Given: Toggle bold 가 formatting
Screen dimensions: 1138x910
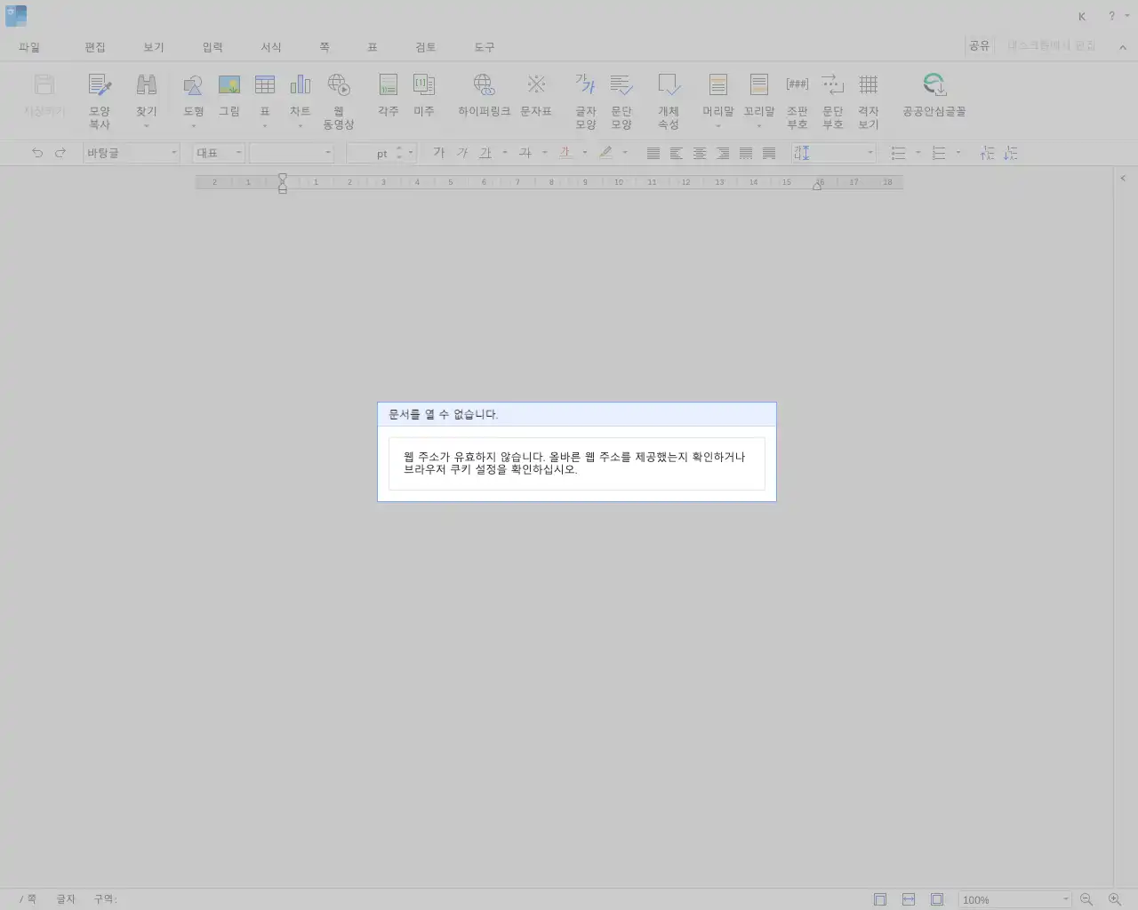Looking at the screenshot, I should (438, 153).
